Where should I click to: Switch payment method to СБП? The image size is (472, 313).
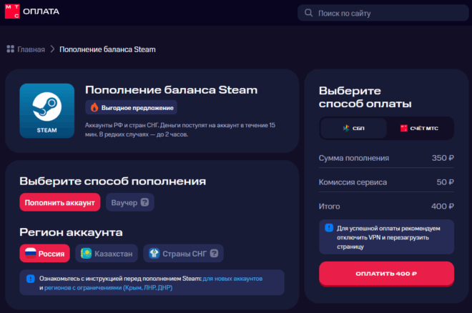click(354, 129)
